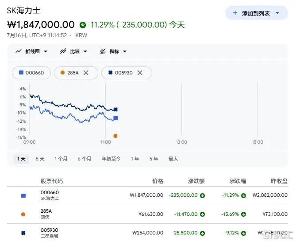Select the 最大 time range tab
This screenshot has height=242, width=296.
[x=173, y=159]
